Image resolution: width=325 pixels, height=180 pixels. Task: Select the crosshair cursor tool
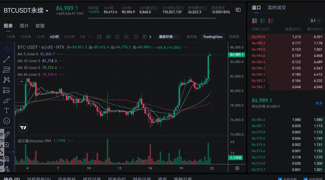point(6,49)
